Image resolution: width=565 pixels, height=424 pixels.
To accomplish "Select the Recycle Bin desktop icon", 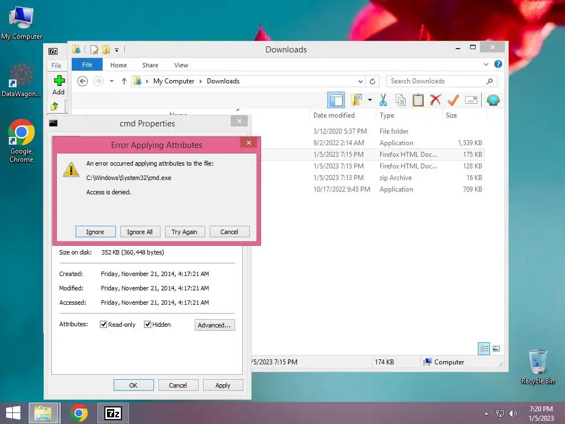I will click(537, 367).
